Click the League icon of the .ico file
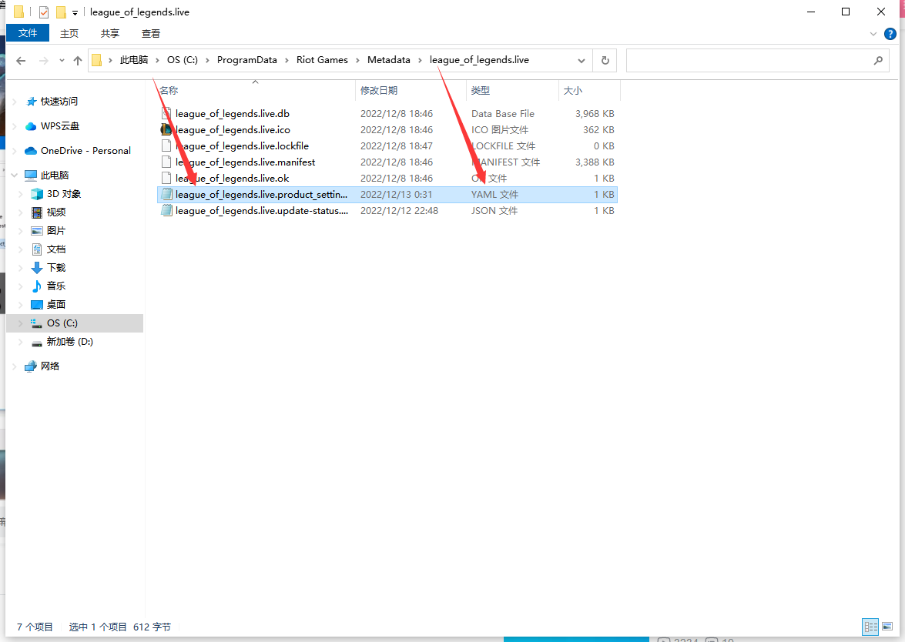 coord(166,130)
